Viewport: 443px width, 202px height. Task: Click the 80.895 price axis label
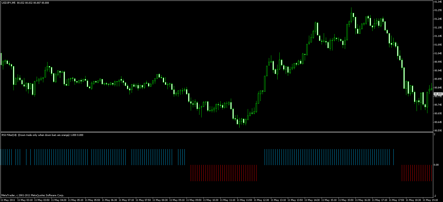[438, 79]
